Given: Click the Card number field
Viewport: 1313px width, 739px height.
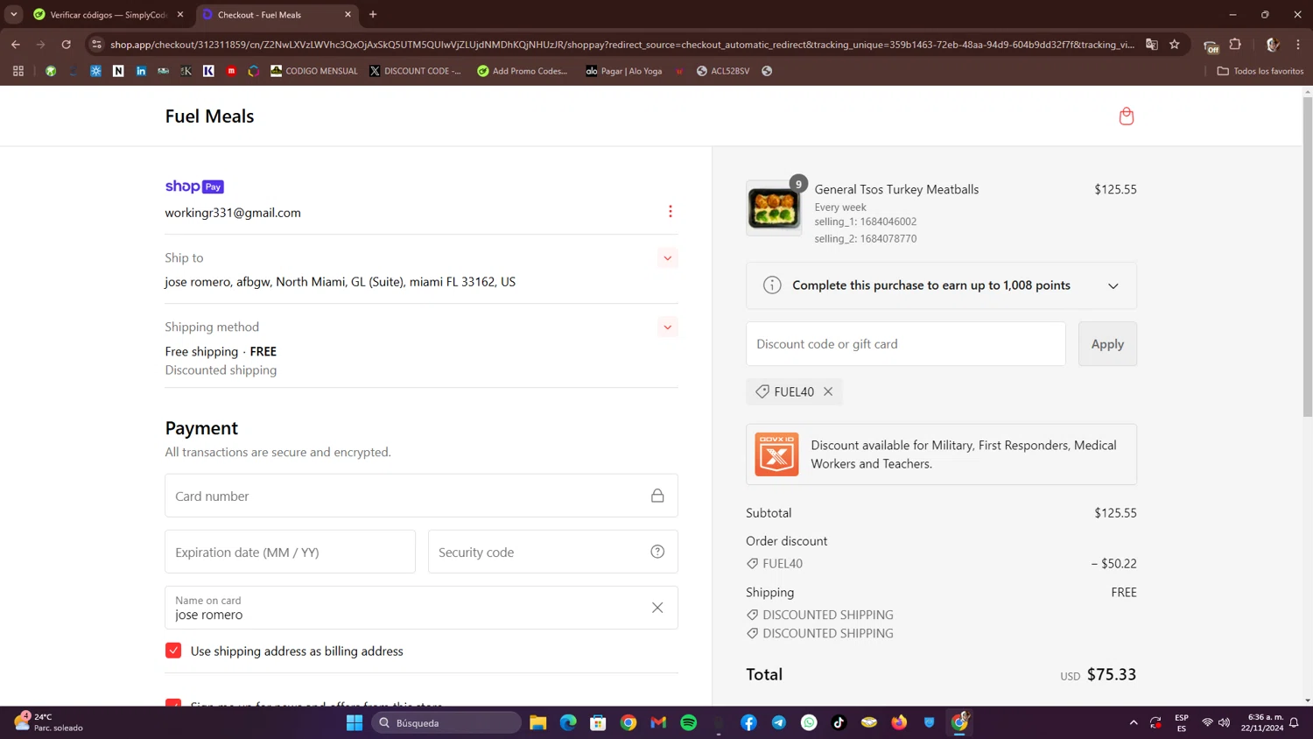Looking at the screenshot, I should pos(421,496).
